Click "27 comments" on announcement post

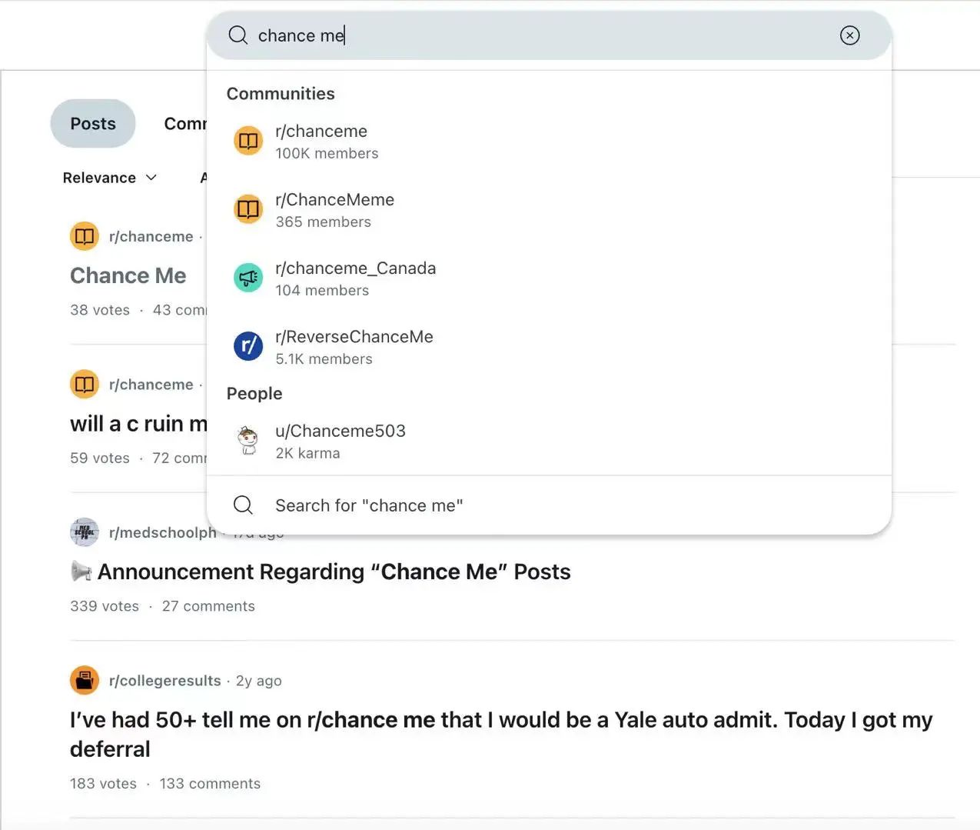click(208, 606)
